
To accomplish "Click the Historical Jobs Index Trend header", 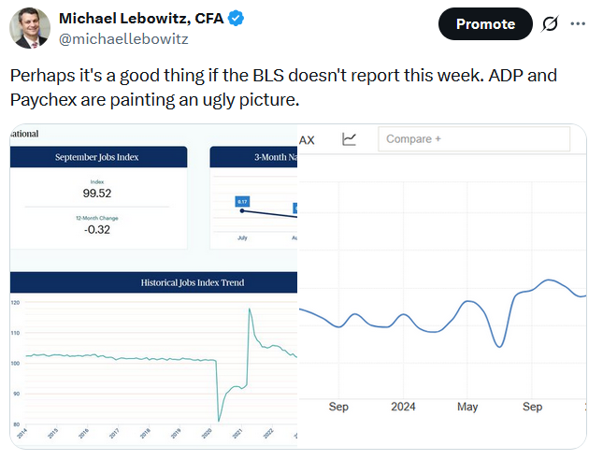I will 155,281.
